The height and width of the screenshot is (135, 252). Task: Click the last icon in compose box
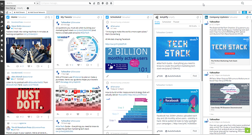[111, 3]
